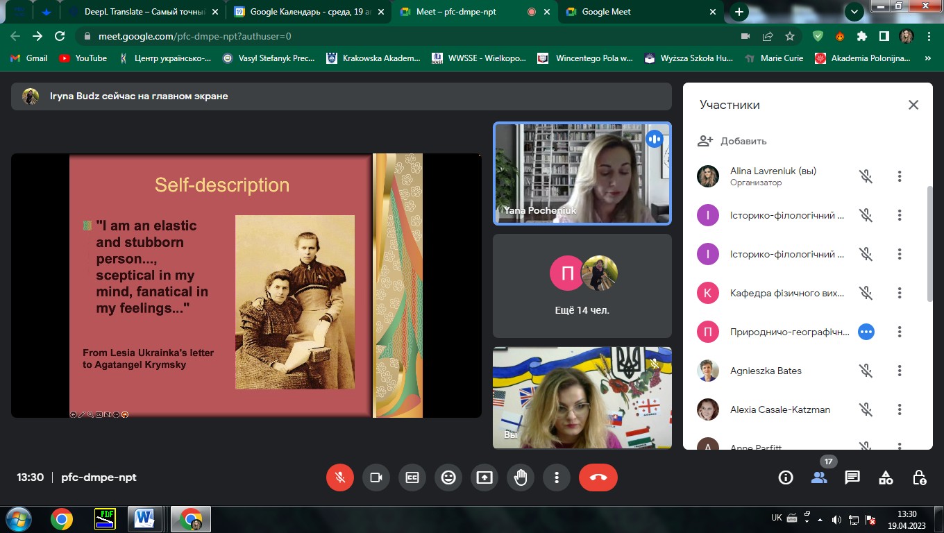Open host controls lock icon
This screenshot has width=944, height=533.
tap(919, 477)
